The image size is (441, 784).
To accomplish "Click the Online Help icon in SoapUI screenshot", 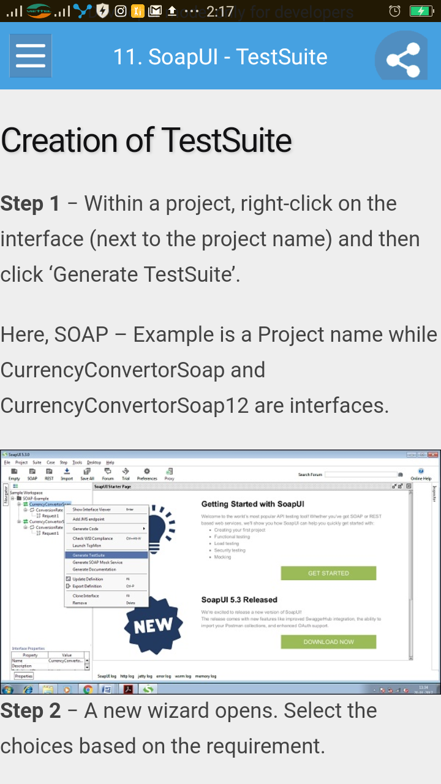I will (421, 474).
